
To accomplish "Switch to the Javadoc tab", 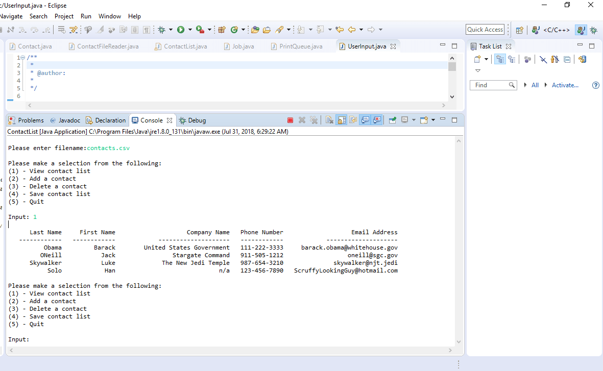I will tap(65, 120).
